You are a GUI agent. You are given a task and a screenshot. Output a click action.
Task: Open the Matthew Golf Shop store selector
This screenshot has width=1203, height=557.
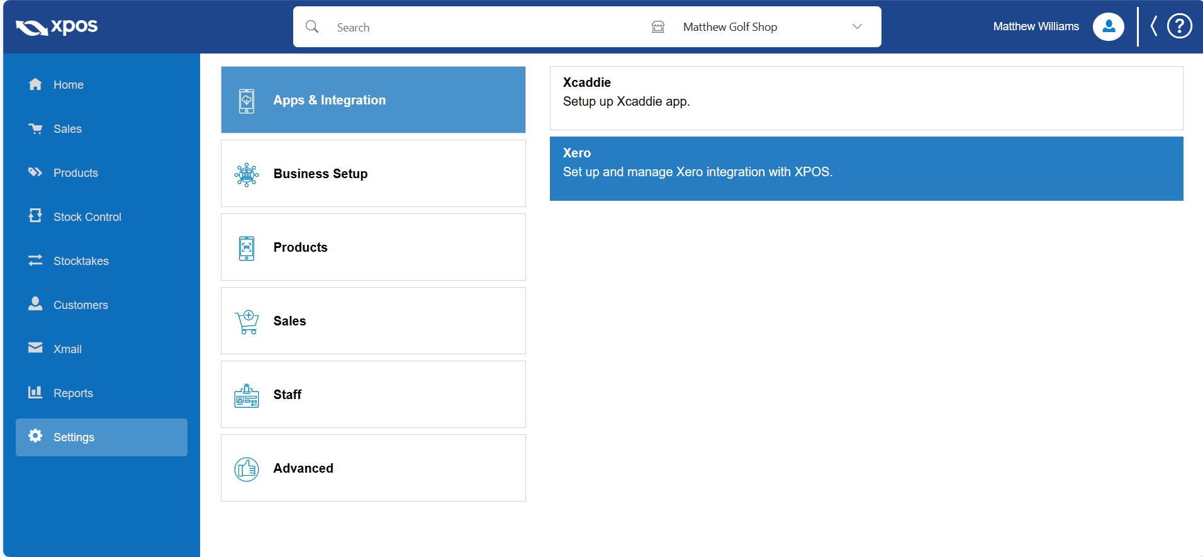758,26
